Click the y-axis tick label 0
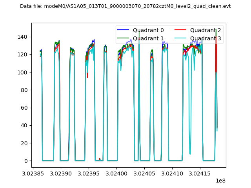 pyautogui.click(x=27, y=161)
